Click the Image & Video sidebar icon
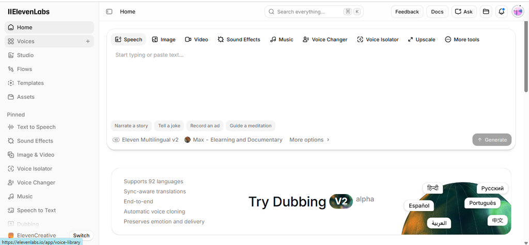529x245 pixels. [x=11, y=155]
